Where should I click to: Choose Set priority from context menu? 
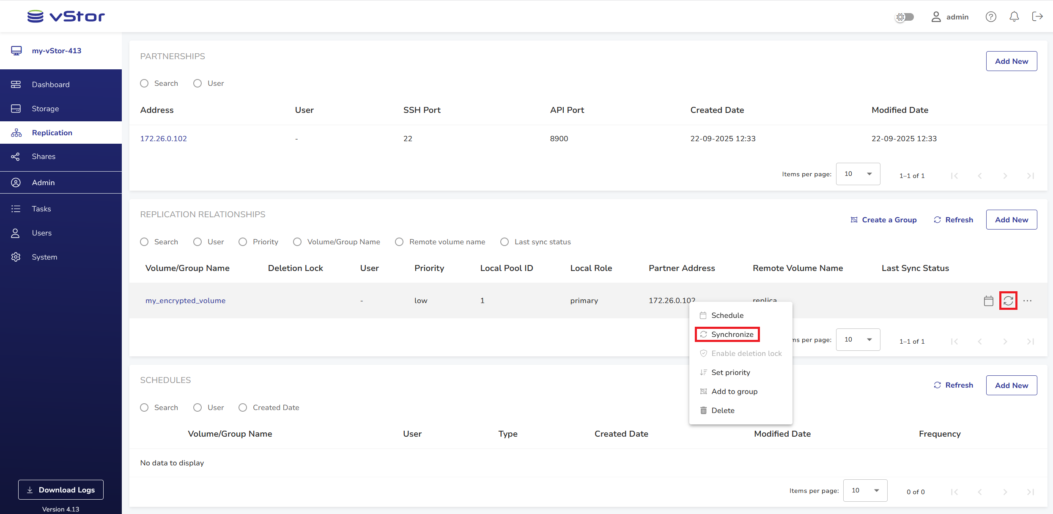click(x=730, y=372)
